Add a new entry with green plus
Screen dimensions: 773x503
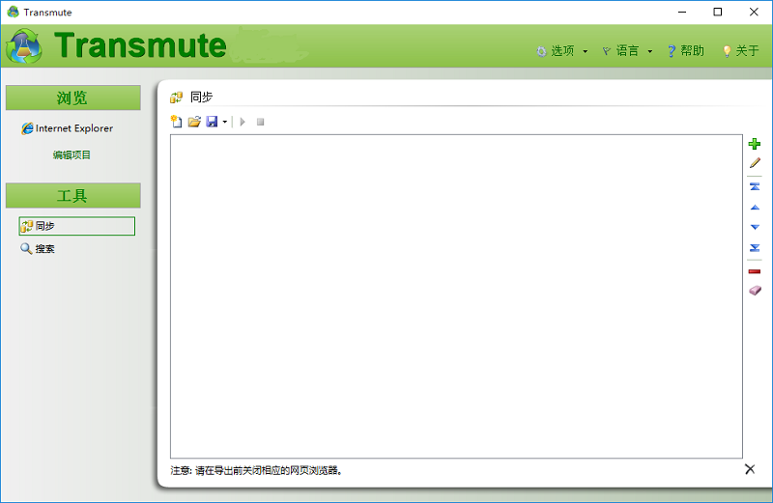click(x=755, y=144)
